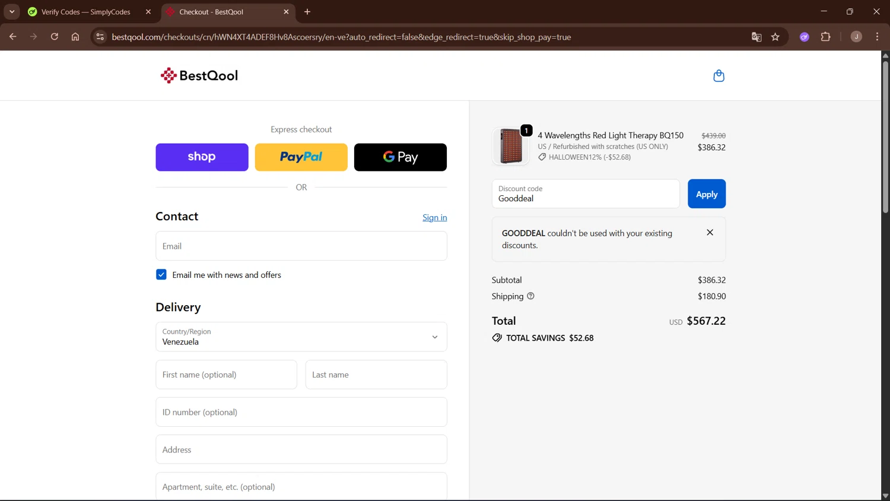View site information icon in address bar
This screenshot has width=890, height=501.
click(100, 37)
